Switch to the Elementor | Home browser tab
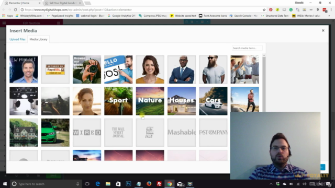 click(21, 3)
